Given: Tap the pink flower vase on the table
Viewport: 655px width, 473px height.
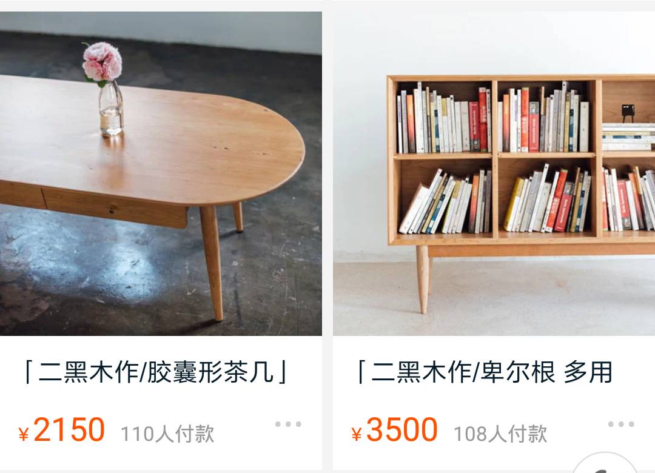Looking at the screenshot, I should 104,89.
